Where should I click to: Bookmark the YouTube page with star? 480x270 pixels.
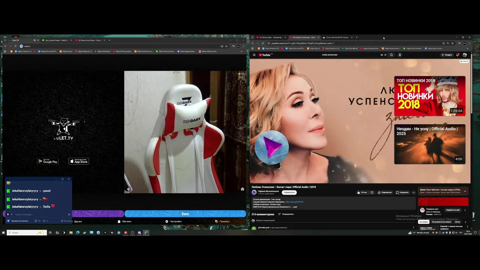tap(452, 43)
